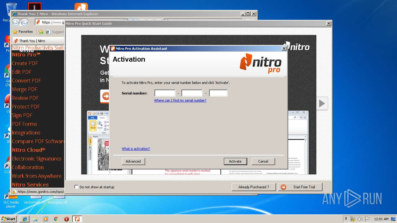This screenshot has width=397, height=223.
Task: Click Activate in the Activation Assistant
Action: [x=235, y=161]
